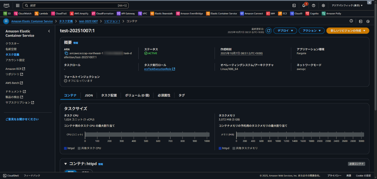Open the ecsTaskExecutionRole link

tap(160, 69)
